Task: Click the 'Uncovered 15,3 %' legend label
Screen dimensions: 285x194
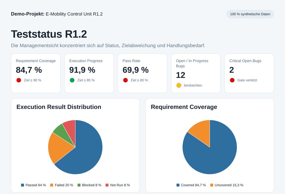Action: [x=229, y=185]
